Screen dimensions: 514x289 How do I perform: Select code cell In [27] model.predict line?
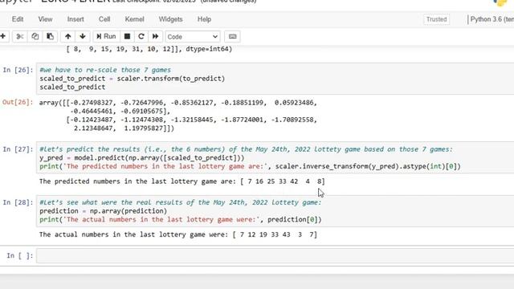point(142,158)
